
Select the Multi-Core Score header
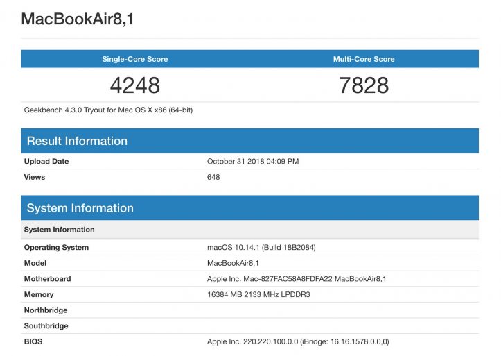click(x=364, y=59)
